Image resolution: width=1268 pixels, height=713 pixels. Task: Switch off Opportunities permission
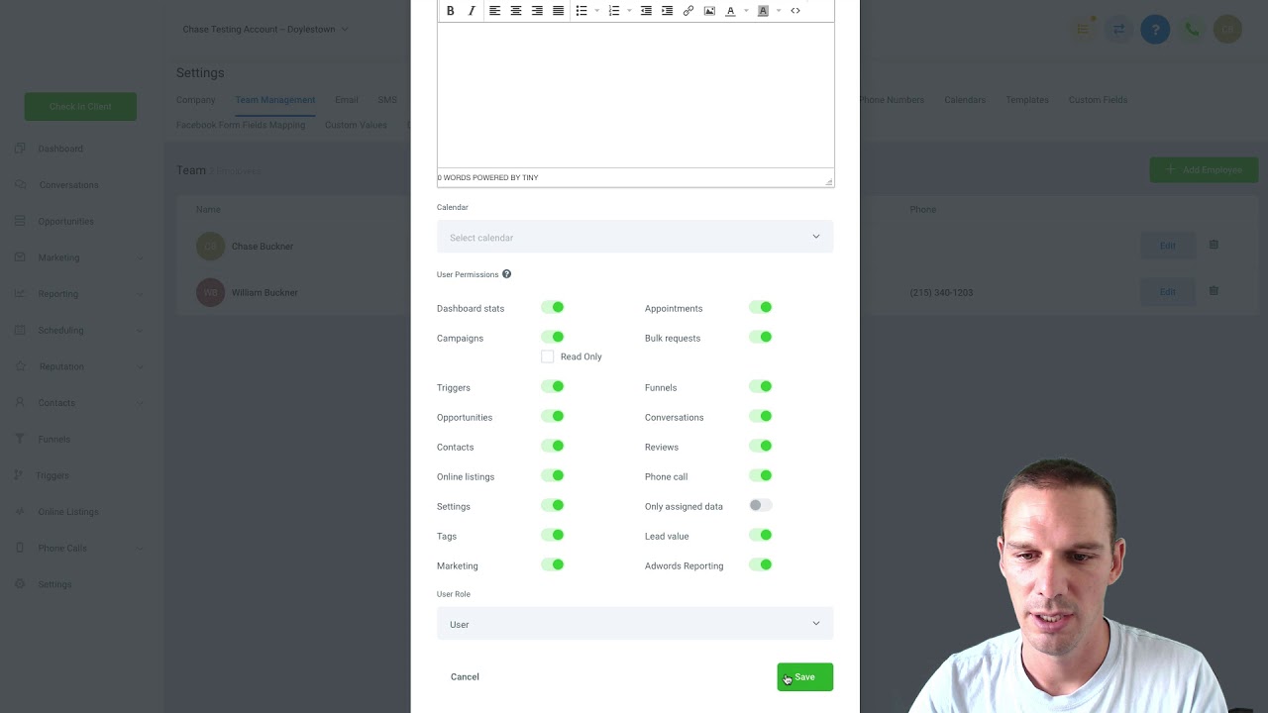[553, 417]
